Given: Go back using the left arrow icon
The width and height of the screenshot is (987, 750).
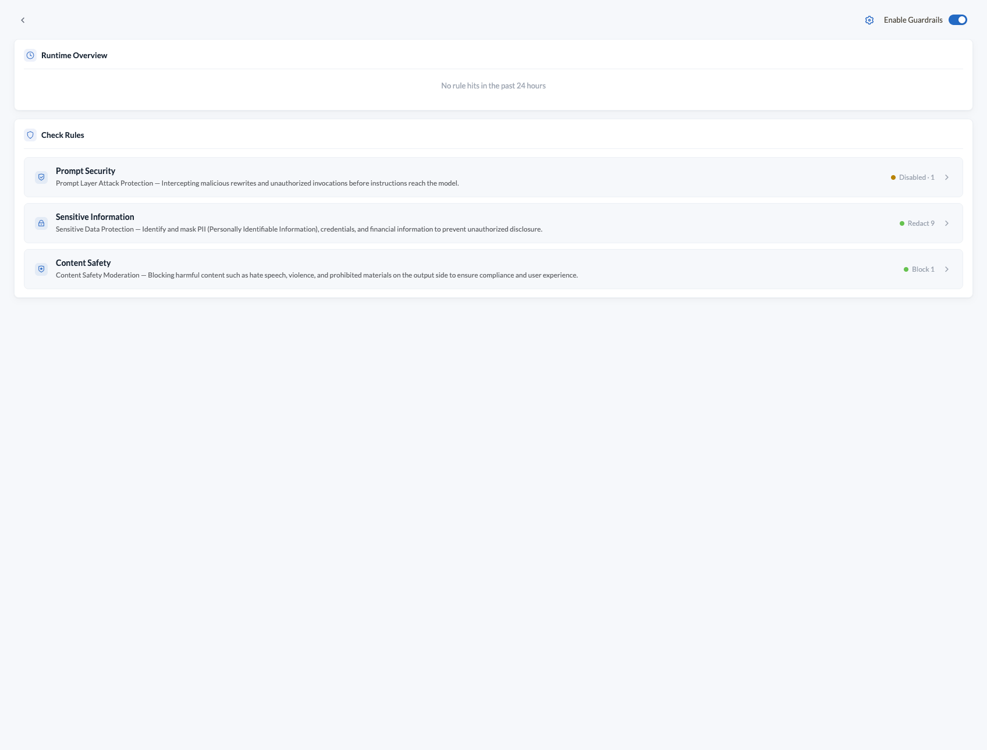Looking at the screenshot, I should (23, 20).
